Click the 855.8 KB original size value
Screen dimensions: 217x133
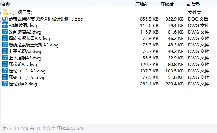click(x=149, y=19)
